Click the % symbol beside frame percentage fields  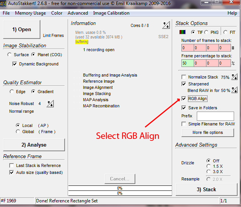pyautogui.click(x=233, y=63)
